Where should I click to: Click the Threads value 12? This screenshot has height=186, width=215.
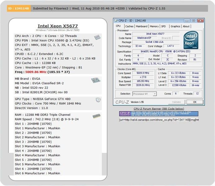click(197, 94)
